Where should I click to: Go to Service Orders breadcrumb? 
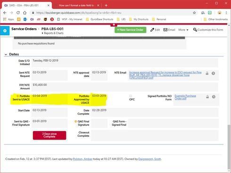(x=24, y=29)
